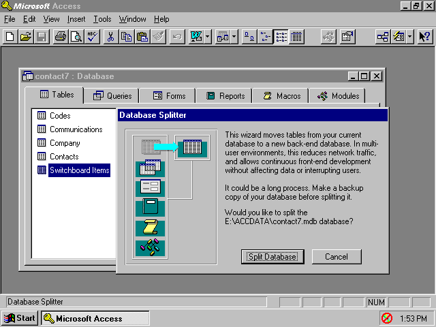Screen dimensions: 436x327
Task: Open the Window menu
Action: pyautogui.click(x=133, y=19)
